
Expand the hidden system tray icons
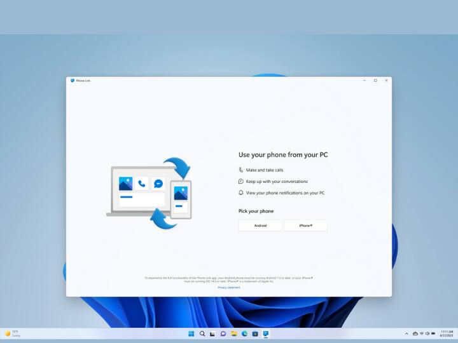coord(406,333)
